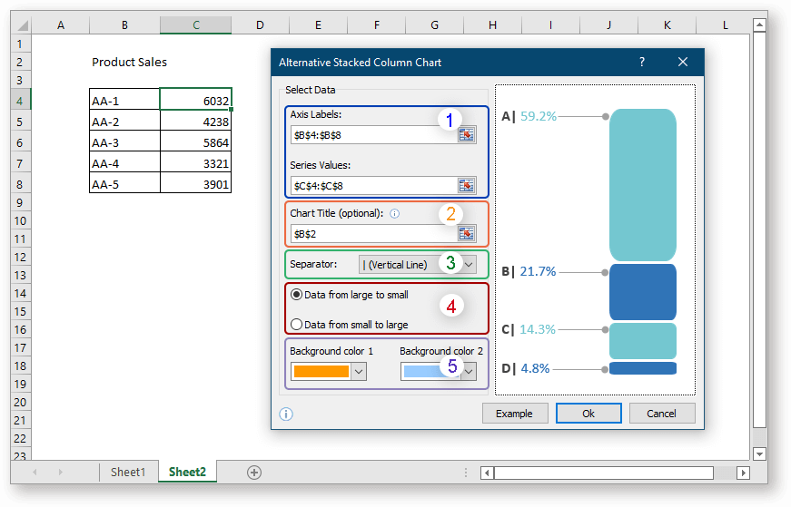Click the question mark help icon
Screen dimensions: 791x507
coord(642,62)
